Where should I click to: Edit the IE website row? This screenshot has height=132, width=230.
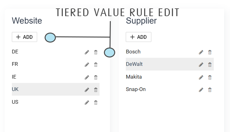87,77
